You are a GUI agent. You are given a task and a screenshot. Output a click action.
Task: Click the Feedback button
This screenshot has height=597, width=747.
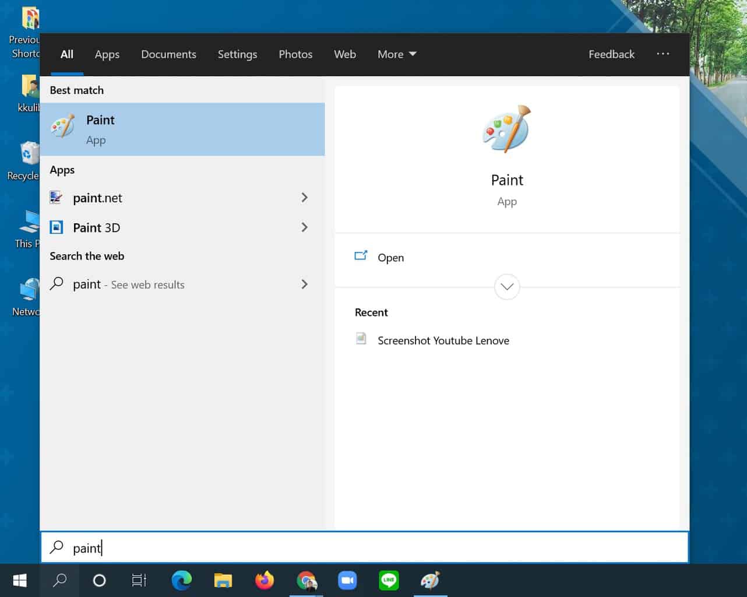coord(611,54)
